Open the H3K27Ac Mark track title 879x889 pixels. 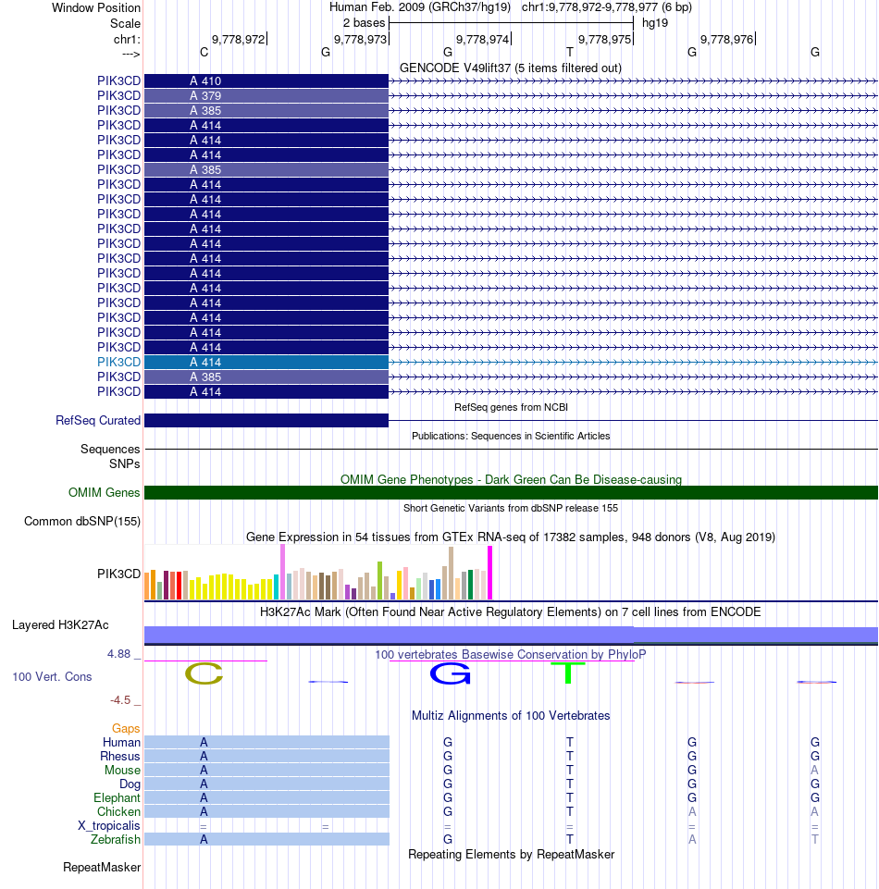511,611
